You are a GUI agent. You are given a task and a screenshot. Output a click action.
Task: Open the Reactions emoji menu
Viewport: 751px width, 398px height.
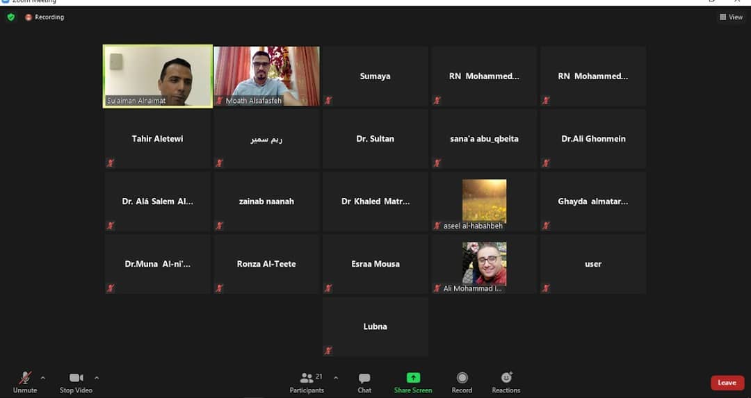[x=506, y=378]
